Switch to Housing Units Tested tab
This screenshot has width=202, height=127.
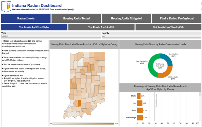(76, 18)
